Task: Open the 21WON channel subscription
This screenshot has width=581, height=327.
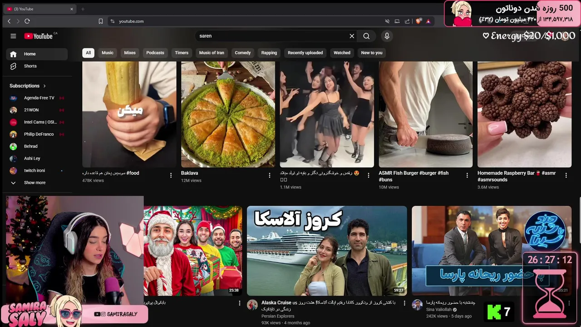Action: [37, 110]
